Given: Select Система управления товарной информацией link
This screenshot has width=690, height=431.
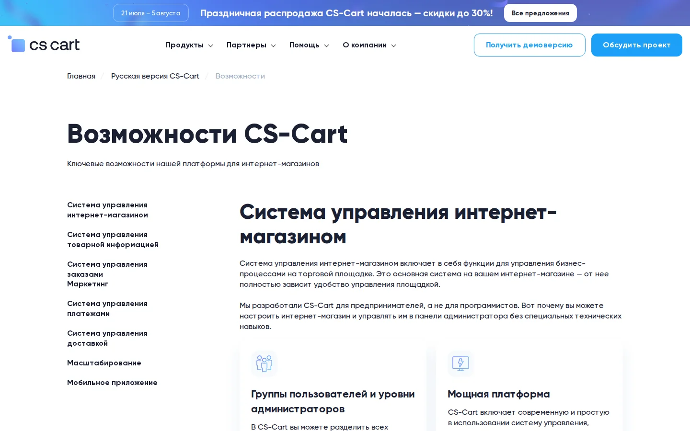Looking at the screenshot, I should tap(113, 239).
